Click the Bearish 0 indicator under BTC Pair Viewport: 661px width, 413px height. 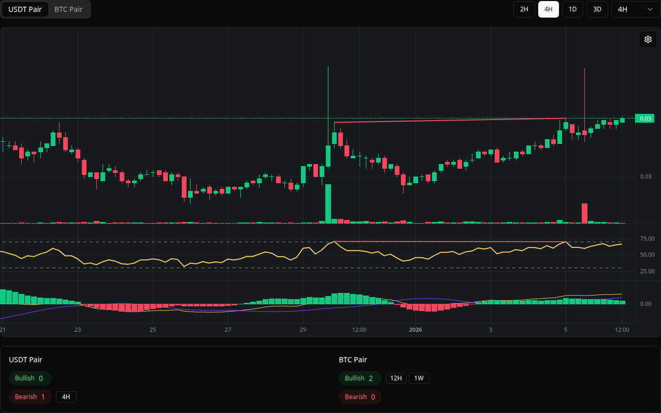pos(360,396)
